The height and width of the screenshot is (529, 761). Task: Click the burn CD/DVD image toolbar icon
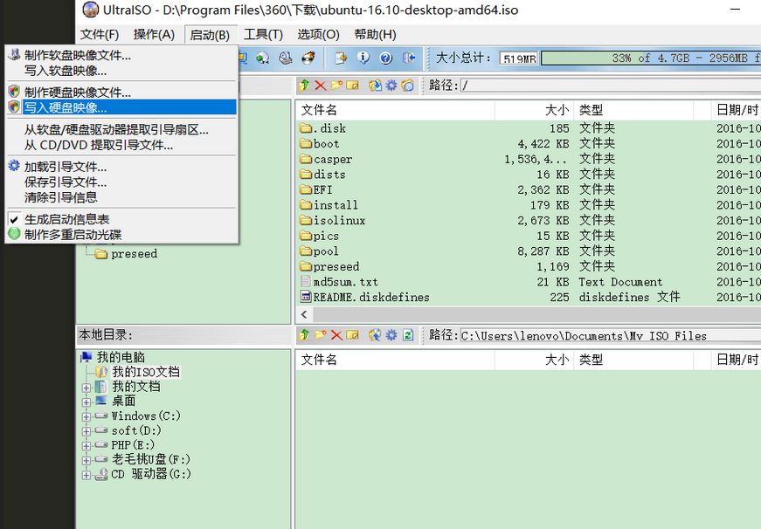(x=308, y=58)
